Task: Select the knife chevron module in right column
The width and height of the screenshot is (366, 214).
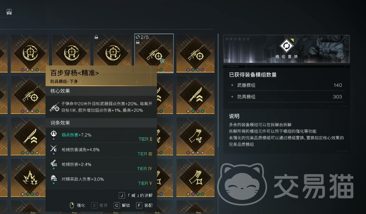Action: click(195, 95)
